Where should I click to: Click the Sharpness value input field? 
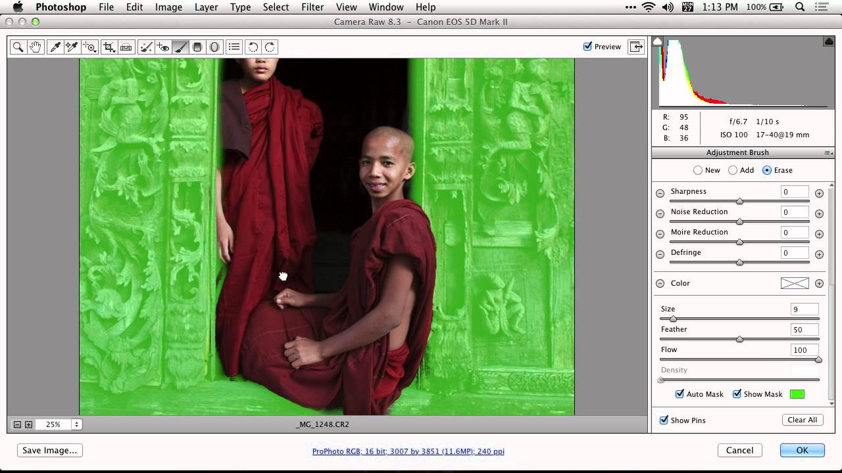pos(795,192)
